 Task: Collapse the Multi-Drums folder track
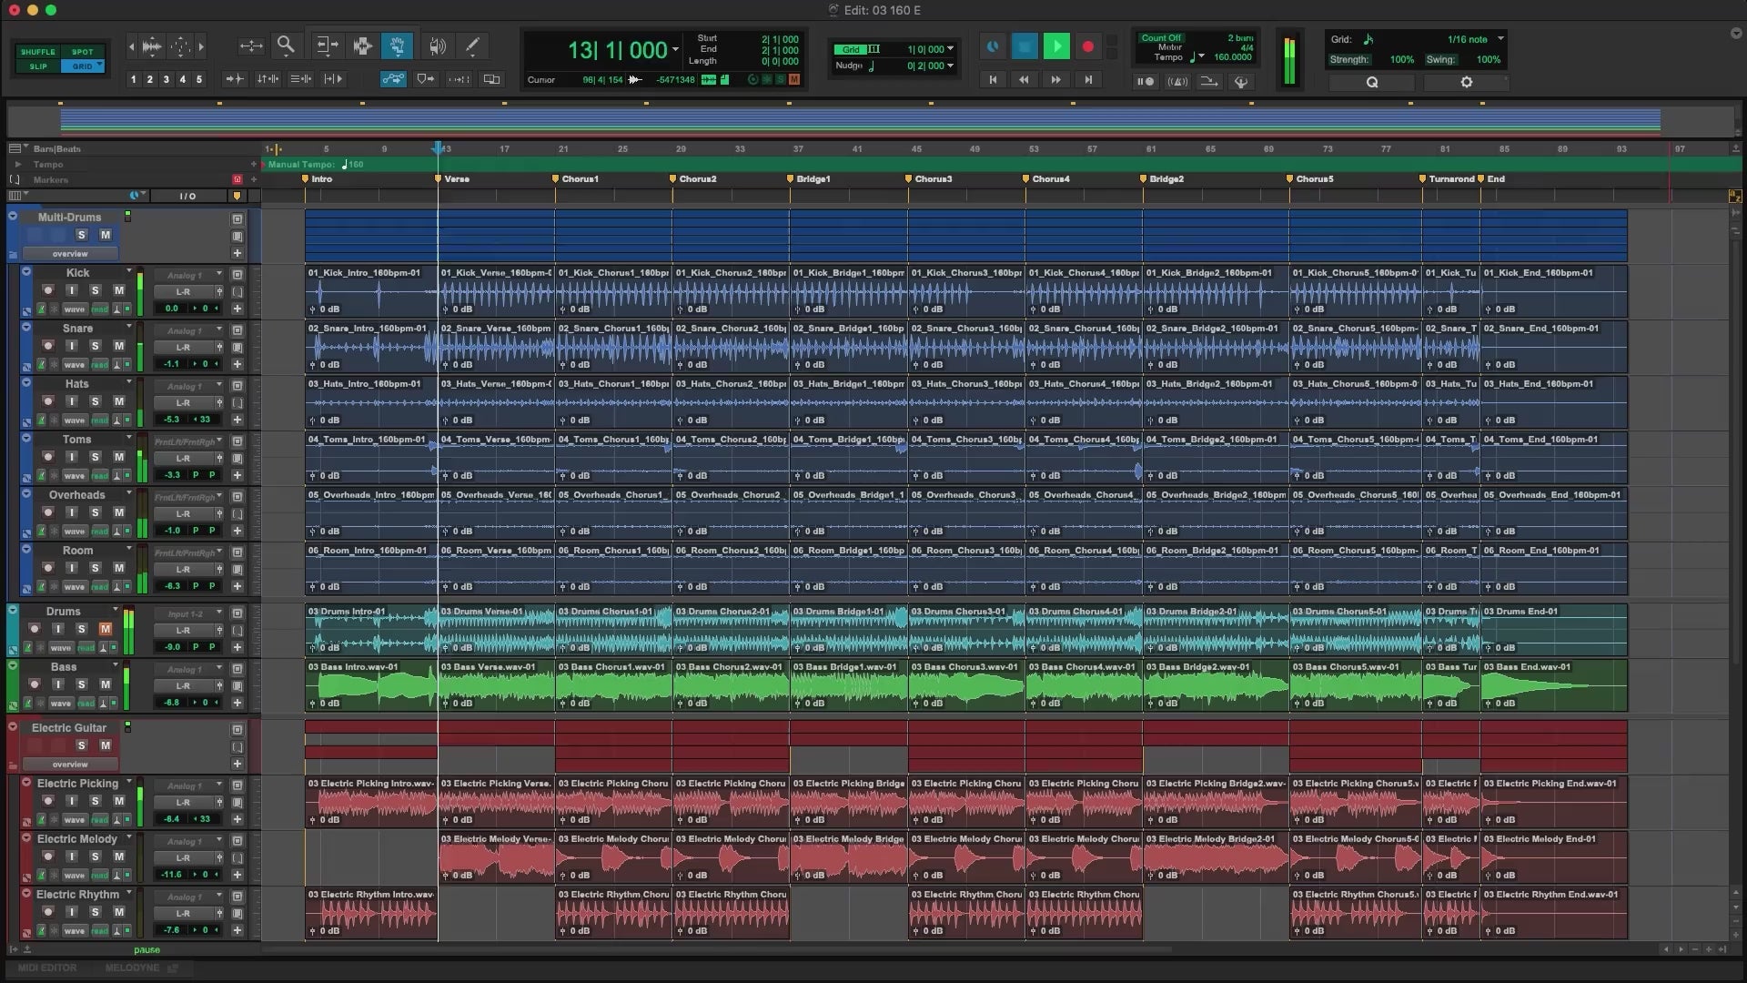coord(13,217)
